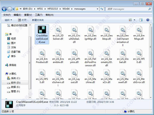The width and height of the screenshot is (154, 115).
Task: Select 音乐 library in sidebar
Action: click(x=11, y=56)
